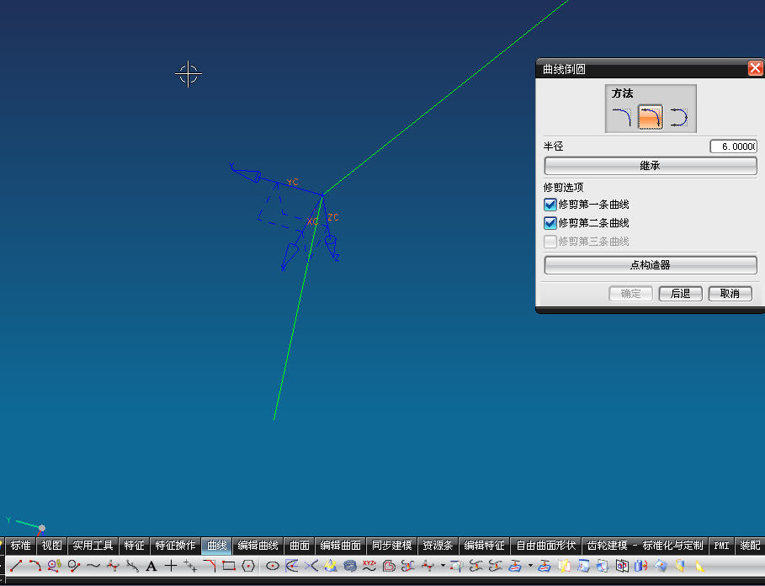Select the curve chamfer corner icon
Viewport: 765px width, 586px height.
pos(210,566)
